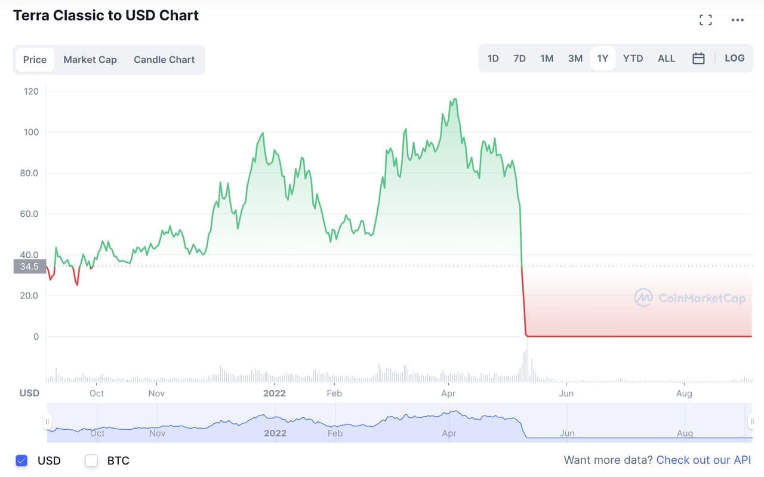764x477 pixels.
Task: Switch to the Market Cap tab
Action: coord(90,60)
